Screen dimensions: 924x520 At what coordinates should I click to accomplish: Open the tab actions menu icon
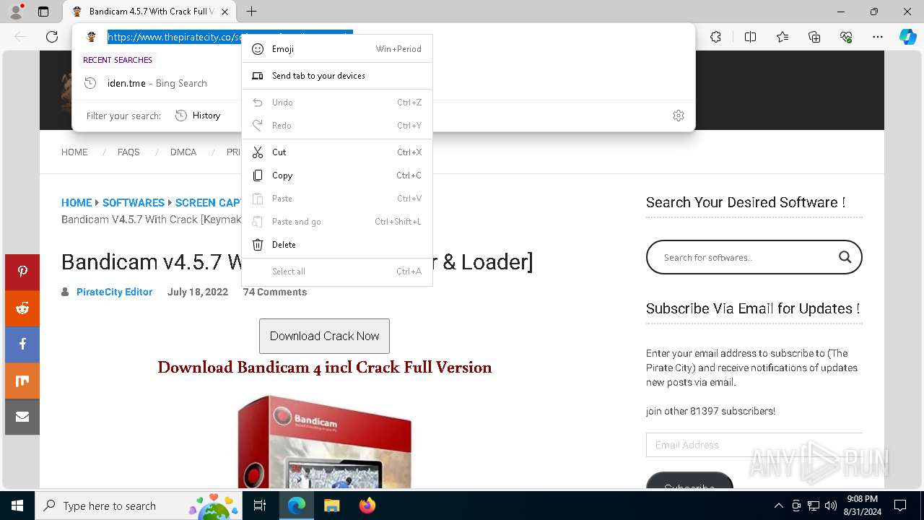43,12
